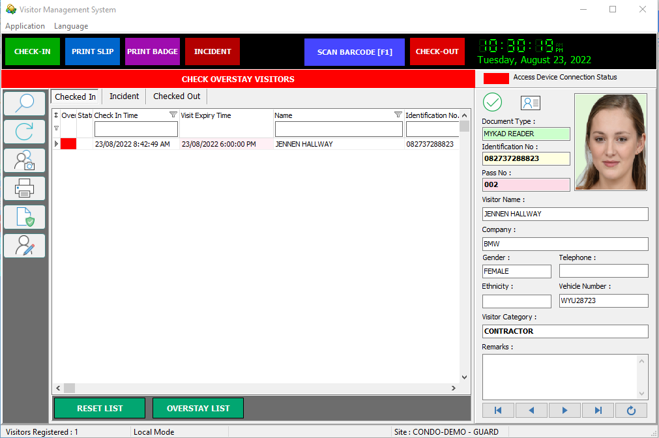
Task: Go to the last visitor record
Action: 598,410
